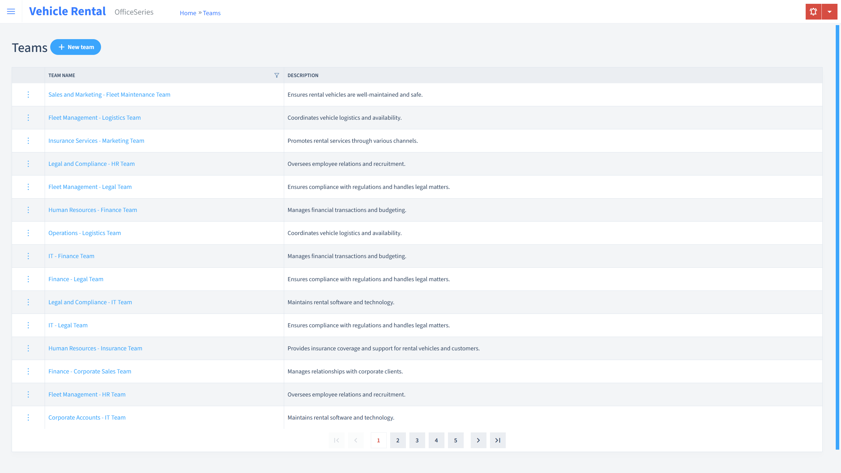Click the three-dot menu on Finance Legal Team

coord(28,279)
